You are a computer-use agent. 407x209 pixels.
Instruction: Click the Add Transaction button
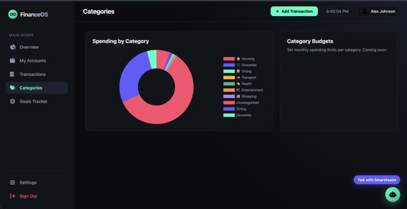coord(294,12)
